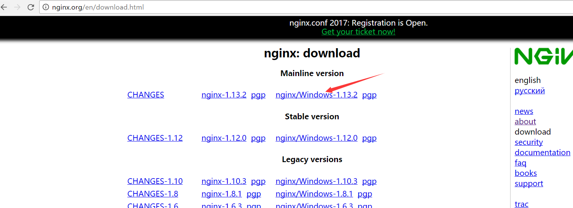573x208 pixels.
Task: Download nginx/Windows-1.10.3
Action: pos(316,181)
